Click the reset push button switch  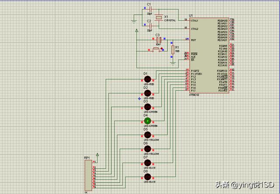coord(157,50)
